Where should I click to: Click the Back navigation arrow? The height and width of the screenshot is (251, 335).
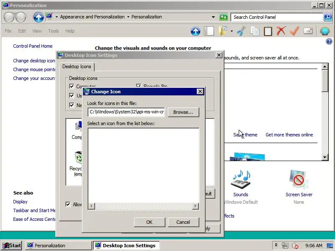pos(9,17)
